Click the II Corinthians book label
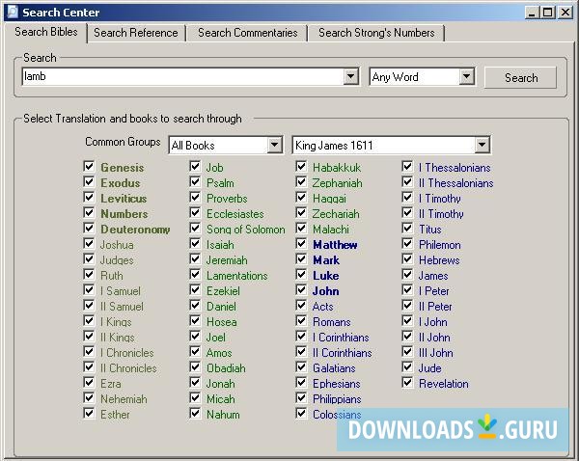The image size is (579, 461). click(343, 353)
